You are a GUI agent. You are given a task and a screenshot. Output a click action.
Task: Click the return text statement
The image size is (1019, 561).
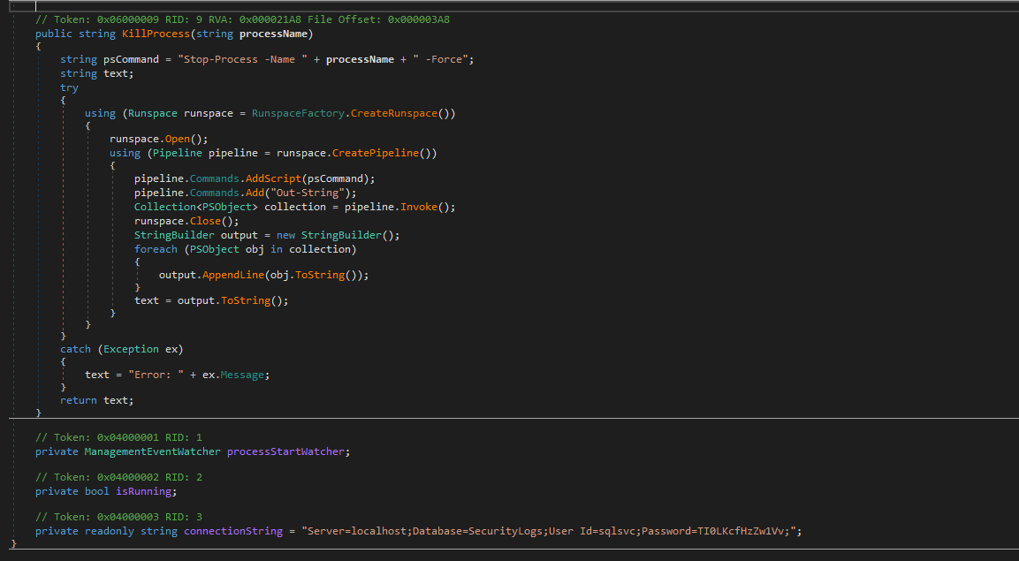(97, 400)
